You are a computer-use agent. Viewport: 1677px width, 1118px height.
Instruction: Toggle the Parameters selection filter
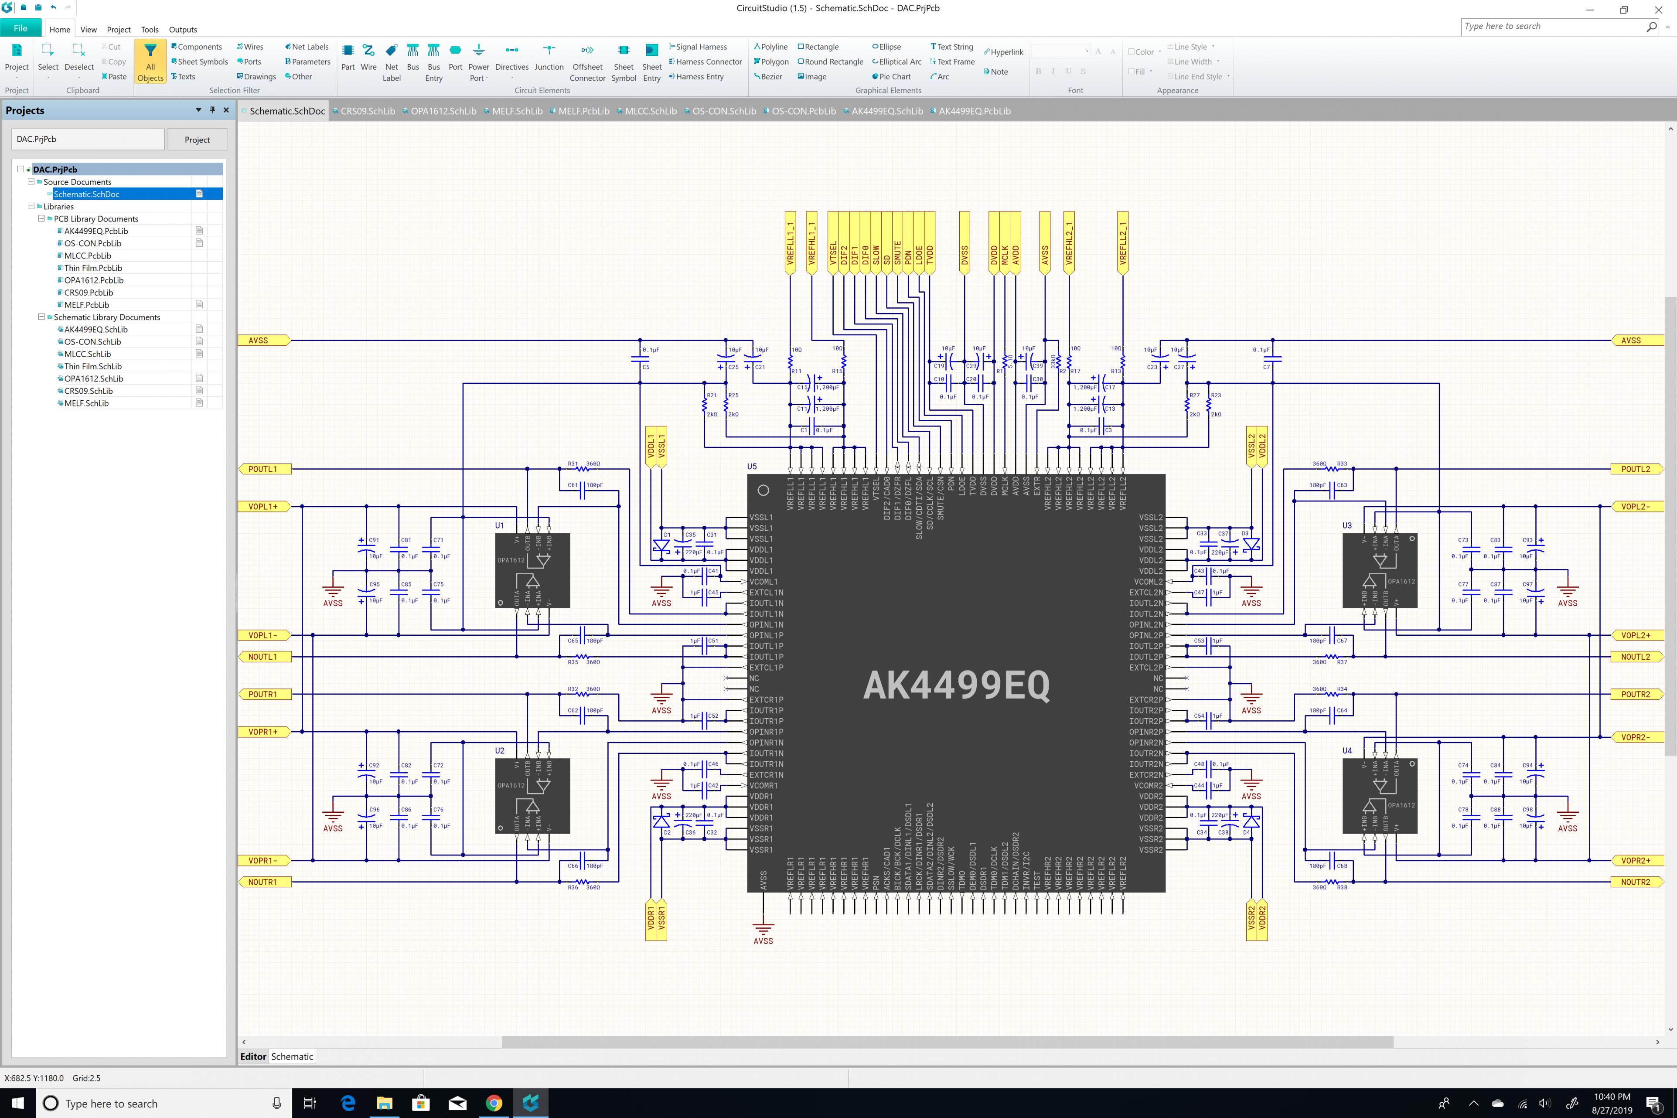tap(307, 61)
